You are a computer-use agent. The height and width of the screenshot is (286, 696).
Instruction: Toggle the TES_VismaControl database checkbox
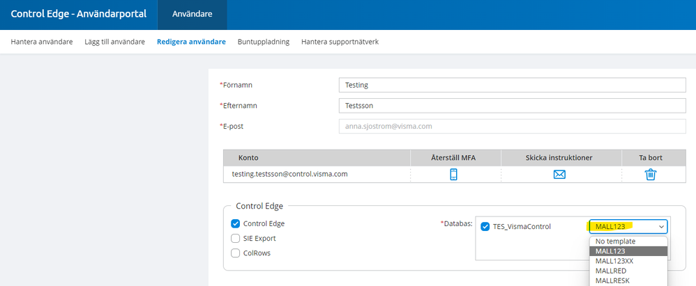(x=485, y=226)
